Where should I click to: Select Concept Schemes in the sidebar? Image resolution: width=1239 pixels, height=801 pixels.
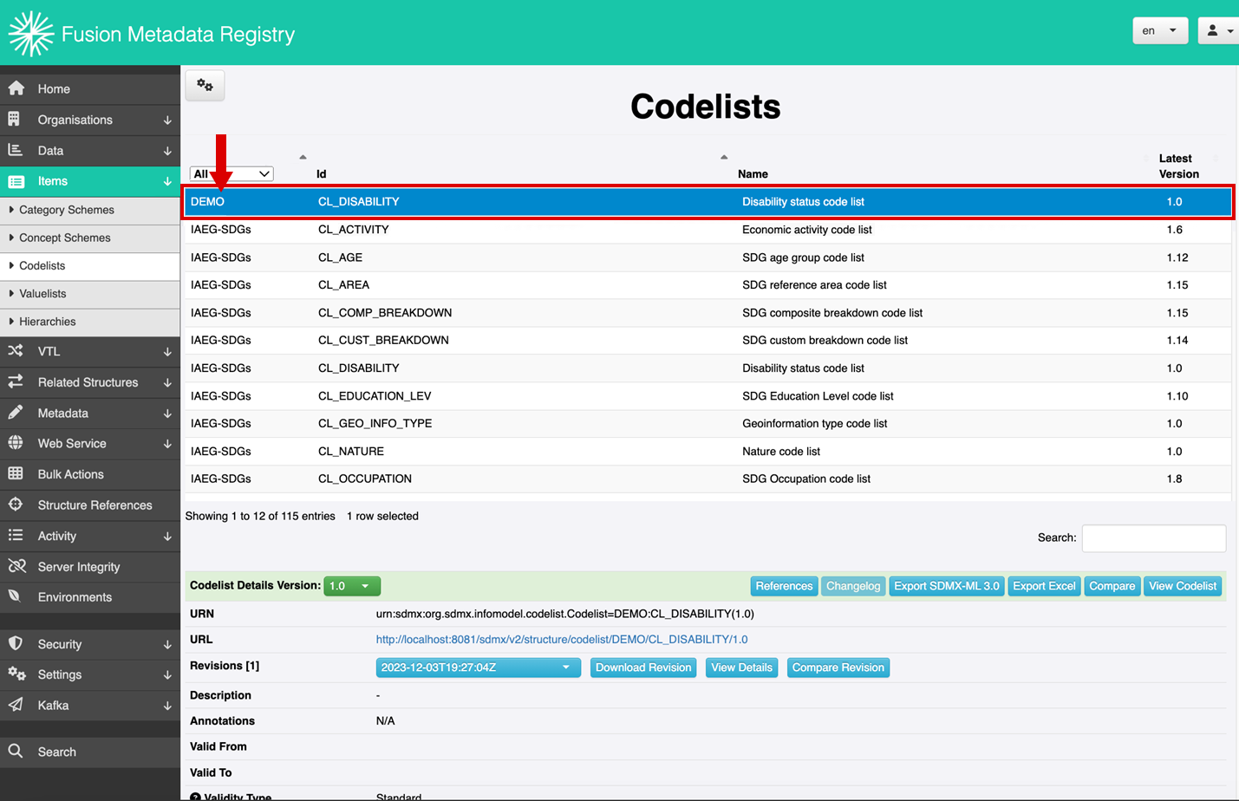65,238
